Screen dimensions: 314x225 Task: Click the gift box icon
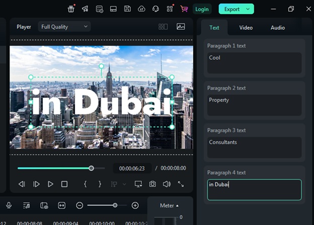(71, 9)
